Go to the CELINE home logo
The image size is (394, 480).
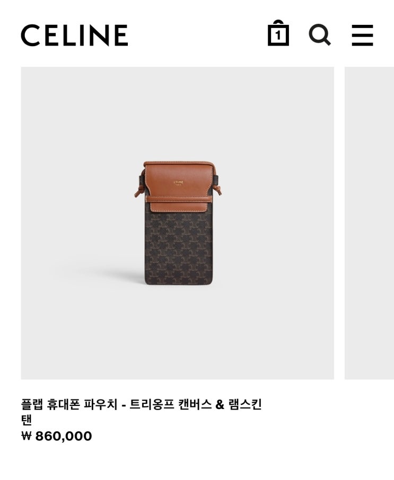click(74, 35)
